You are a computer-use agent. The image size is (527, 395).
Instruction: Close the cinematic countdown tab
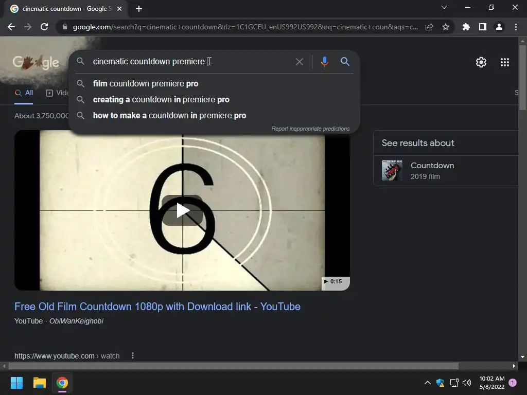coord(119,9)
